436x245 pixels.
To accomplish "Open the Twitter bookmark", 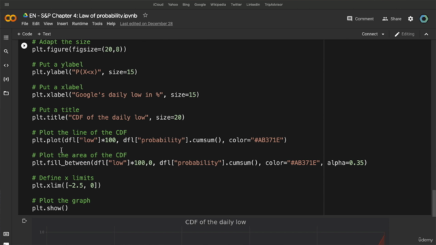I will click(236, 5).
